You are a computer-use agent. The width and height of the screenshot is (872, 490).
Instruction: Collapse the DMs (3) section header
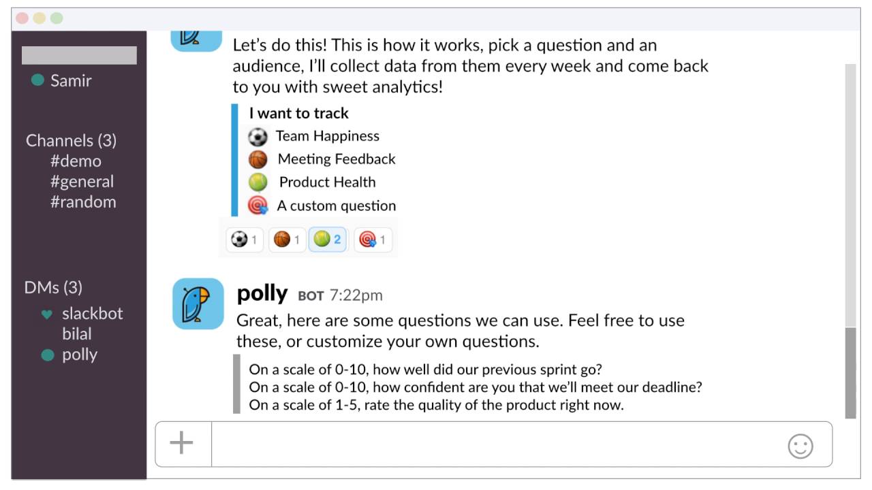pos(53,288)
